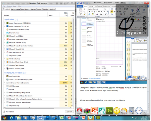Switch to Photoshop via the taskbar Ps button
This screenshot has height=121, width=151.
48,118
